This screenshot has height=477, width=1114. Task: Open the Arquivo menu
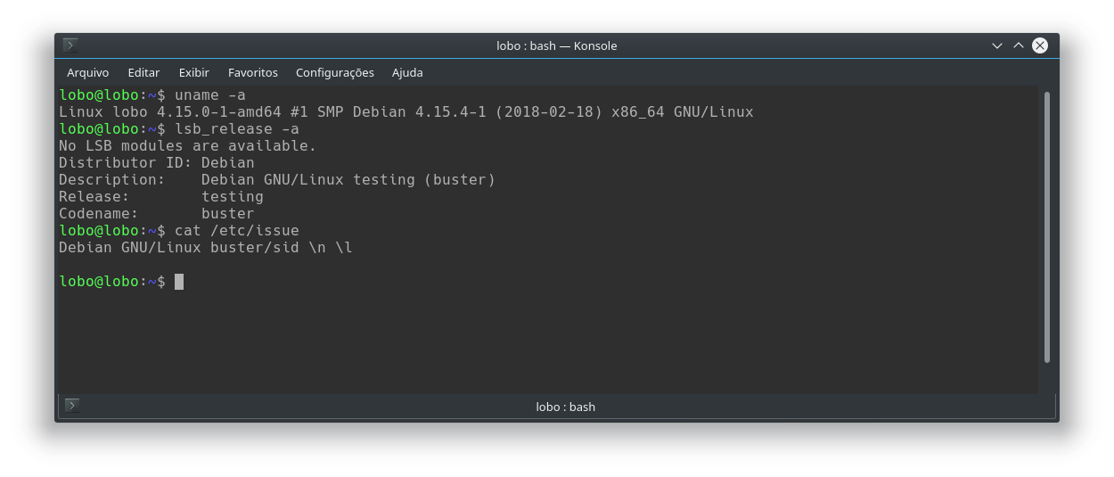pyautogui.click(x=87, y=72)
